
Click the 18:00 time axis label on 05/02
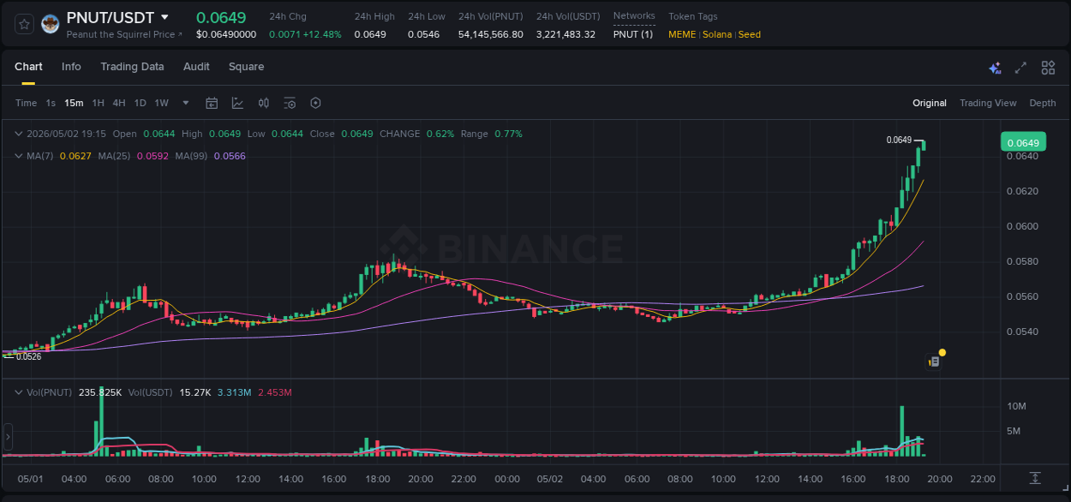click(x=896, y=479)
